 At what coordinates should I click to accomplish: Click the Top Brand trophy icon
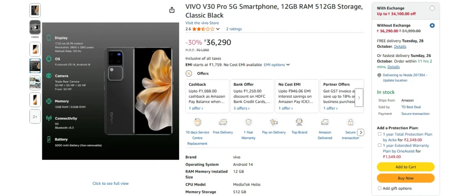[299, 123]
